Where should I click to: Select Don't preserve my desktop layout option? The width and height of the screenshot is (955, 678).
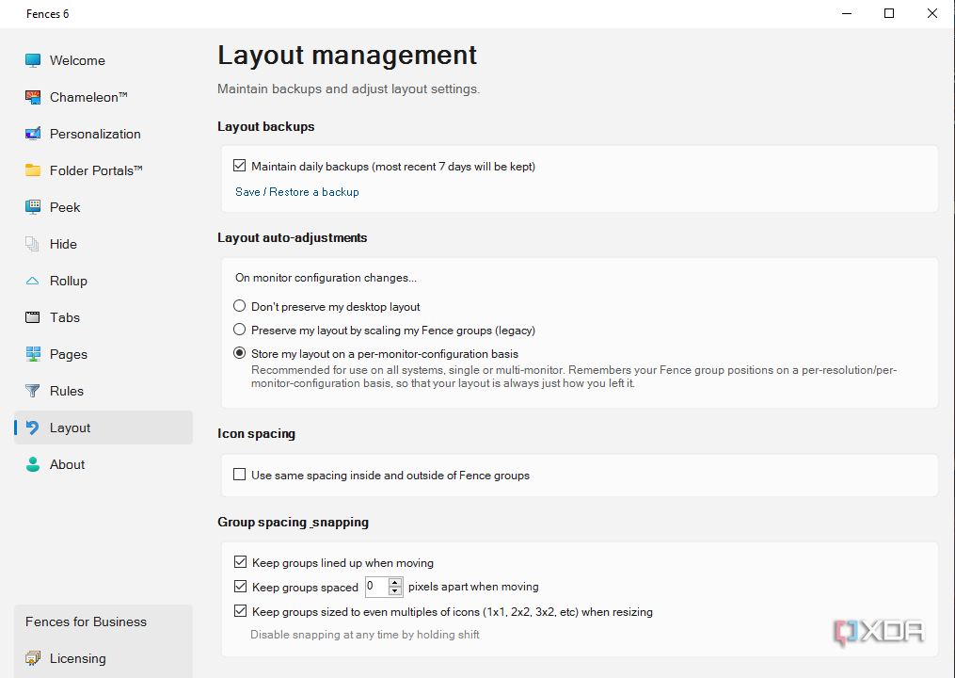(239, 305)
